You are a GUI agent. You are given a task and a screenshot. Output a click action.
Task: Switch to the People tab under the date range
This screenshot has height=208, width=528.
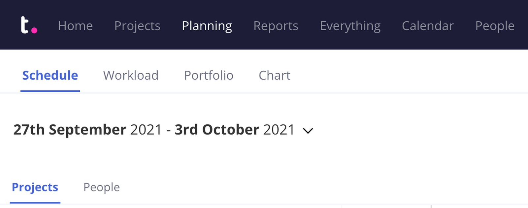point(102,187)
